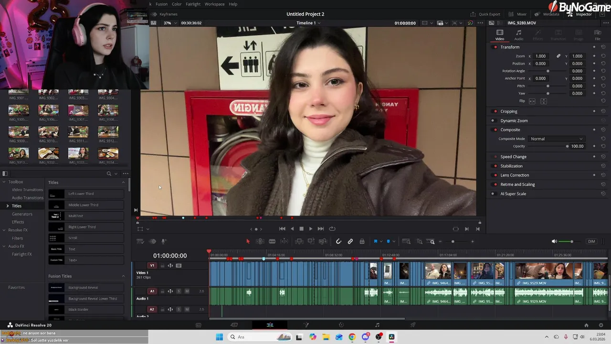Image resolution: width=611 pixels, height=344 pixels.
Task: Open the Mixer panel
Action: pos(517,14)
